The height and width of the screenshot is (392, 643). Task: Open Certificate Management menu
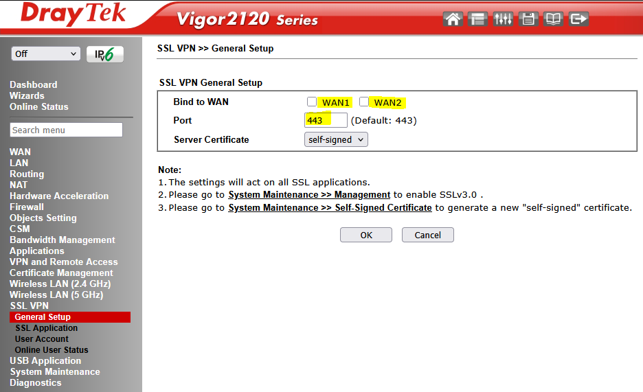tap(61, 273)
